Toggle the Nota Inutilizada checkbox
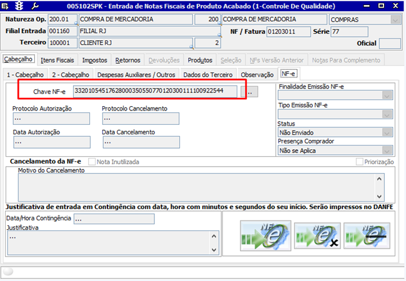Screen dimensions: 406x281 (92, 162)
